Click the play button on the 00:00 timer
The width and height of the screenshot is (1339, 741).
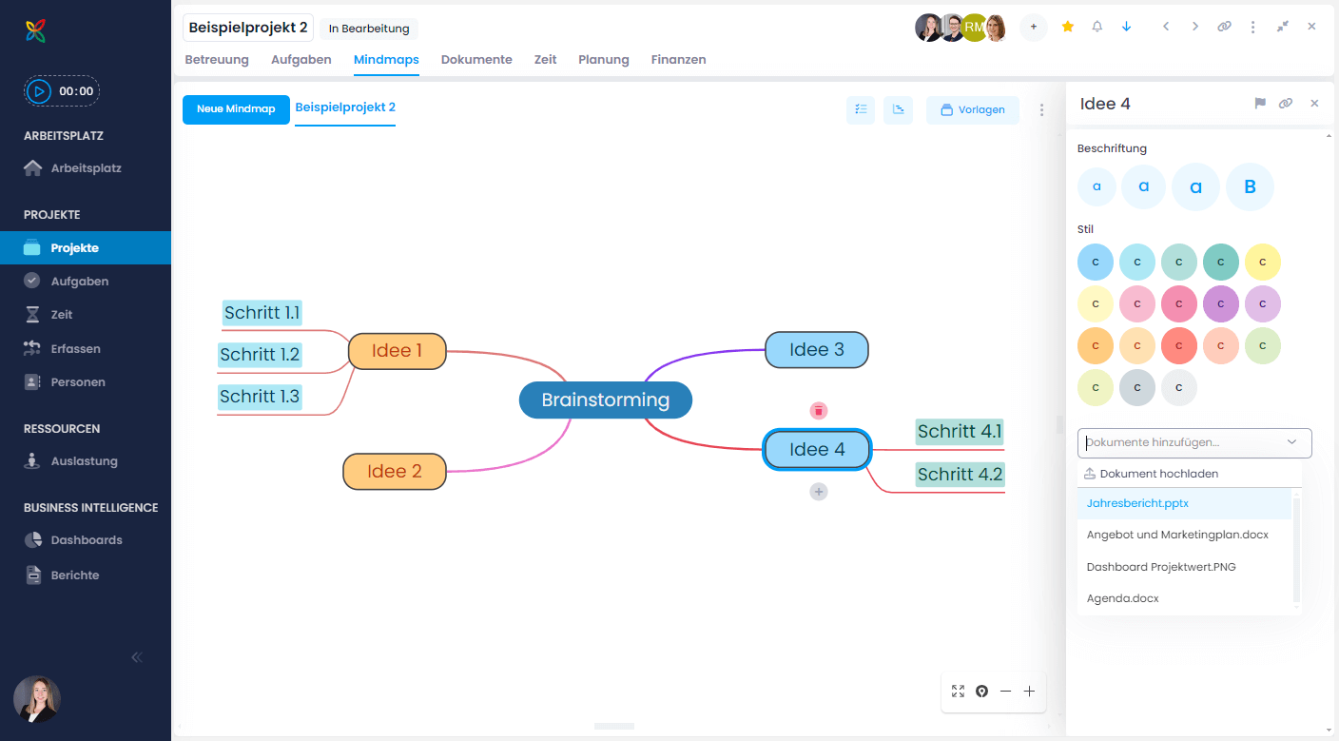pyautogui.click(x=39, y=90)
